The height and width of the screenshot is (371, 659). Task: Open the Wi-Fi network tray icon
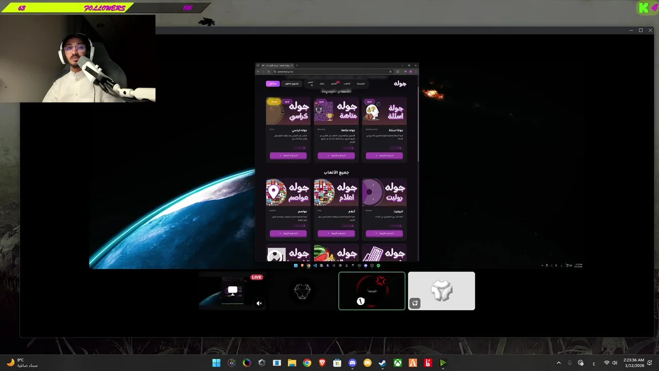coord(606,363)
